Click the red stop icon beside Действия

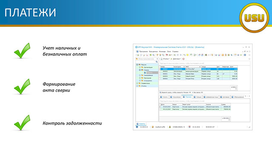[183, 59]
